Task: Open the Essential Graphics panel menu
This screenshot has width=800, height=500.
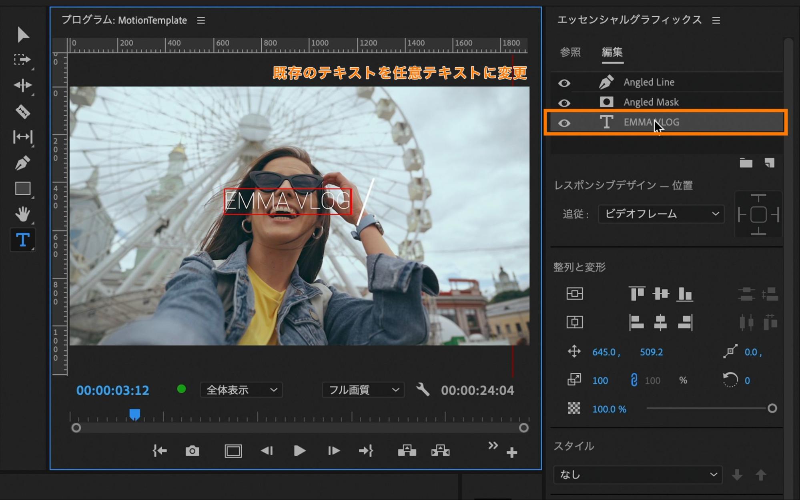Action: click(x=716, y=20)
